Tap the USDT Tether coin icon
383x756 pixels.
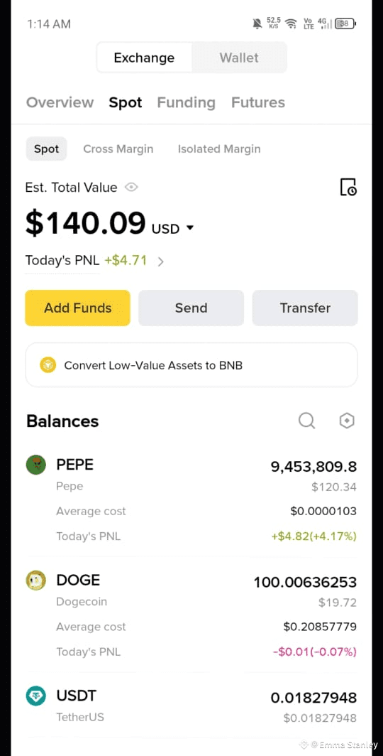point(36,696)
